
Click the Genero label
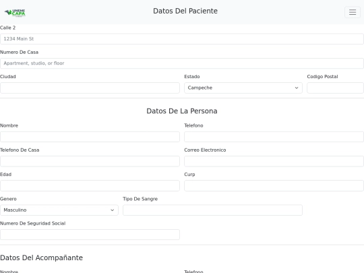tap(8, 199)
